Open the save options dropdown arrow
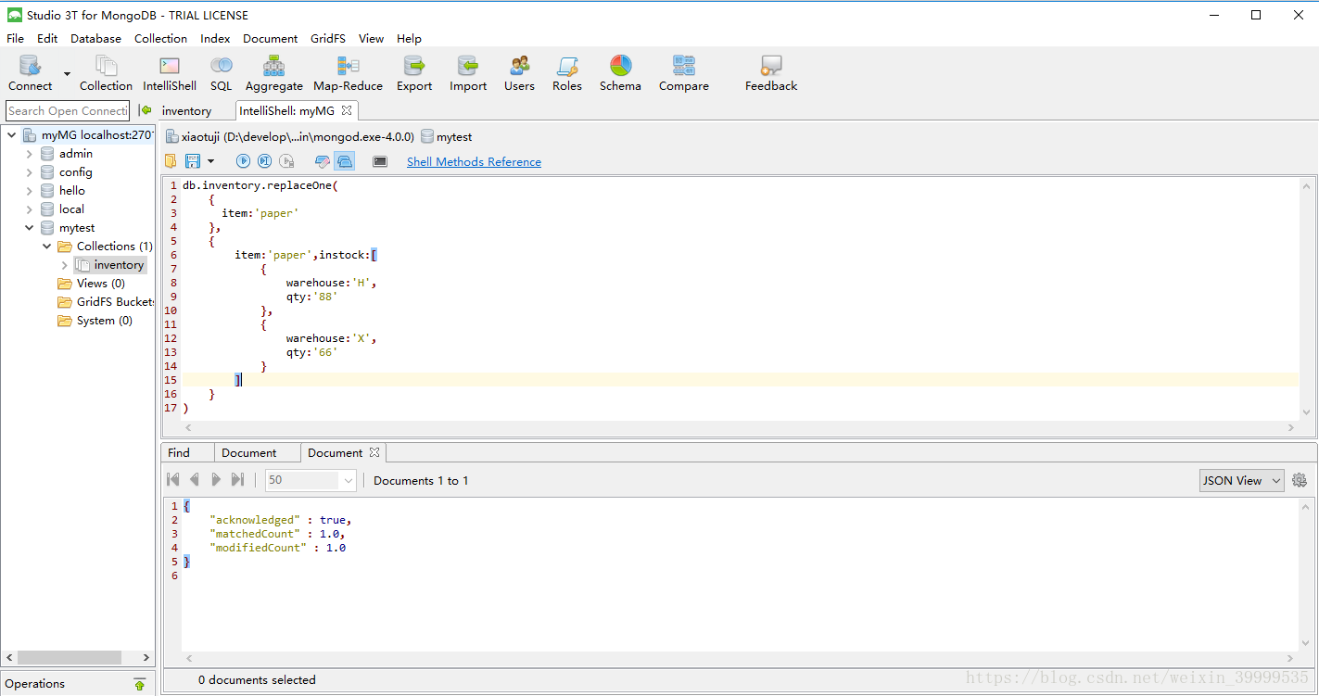1319x696 pixels. point(210,161)
